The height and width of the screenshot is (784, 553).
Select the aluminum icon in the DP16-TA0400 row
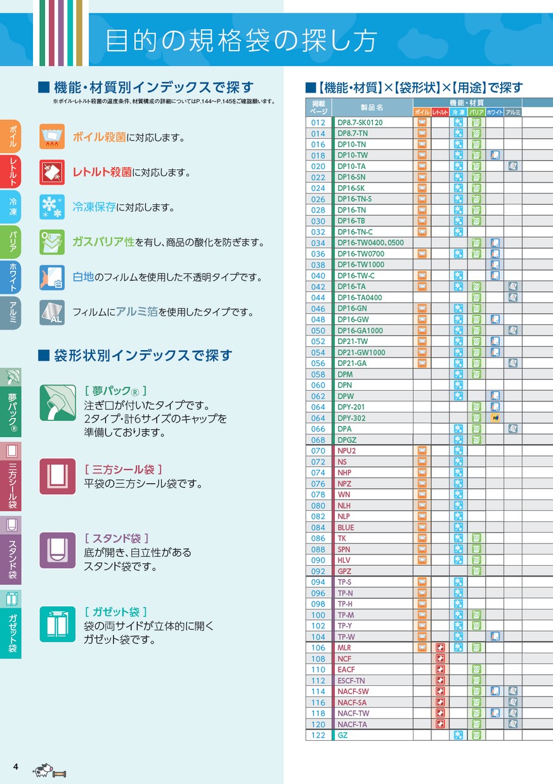click(x=513, y=297)
